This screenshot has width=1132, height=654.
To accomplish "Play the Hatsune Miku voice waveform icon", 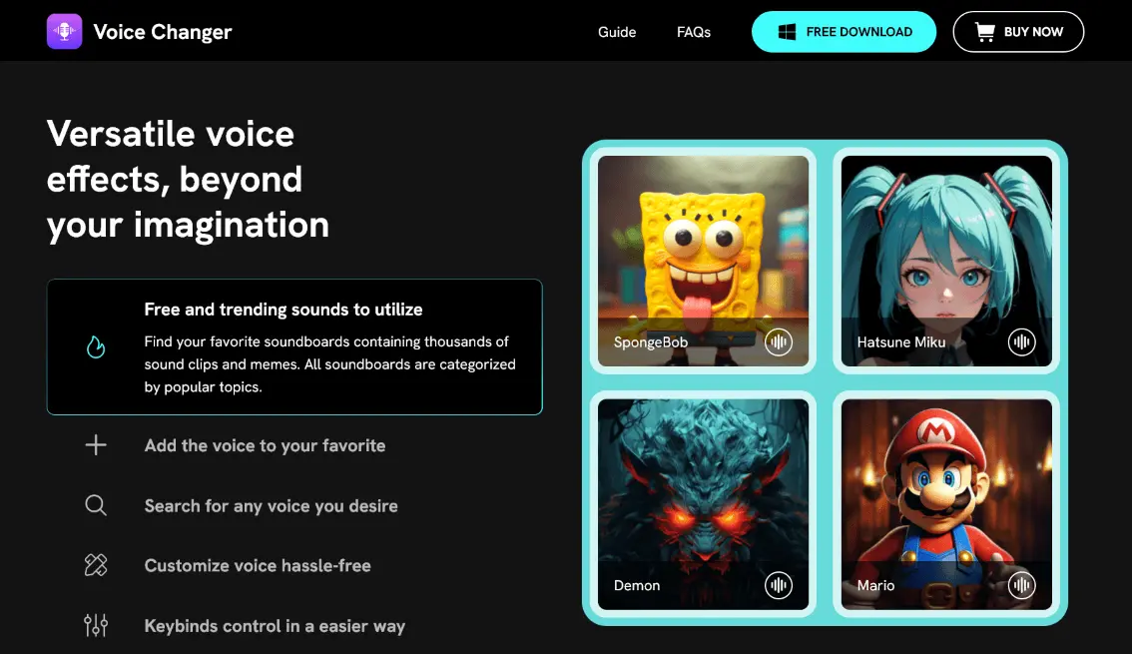I will pos(1021,342).
